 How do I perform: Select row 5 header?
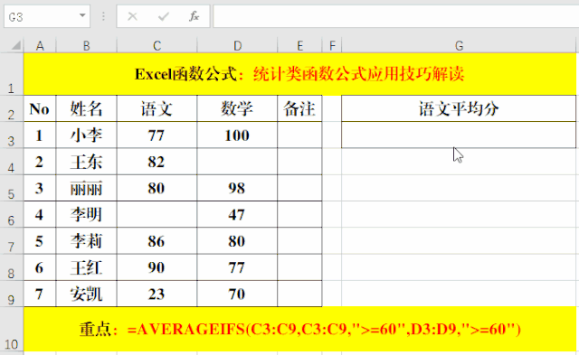(12, 188)
